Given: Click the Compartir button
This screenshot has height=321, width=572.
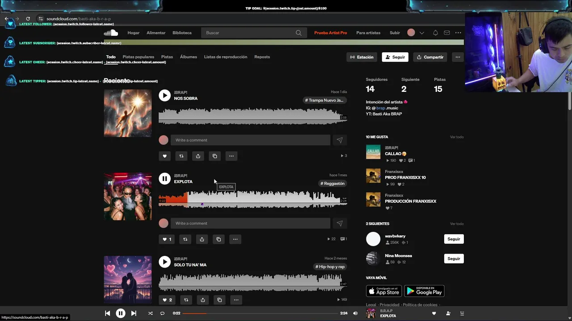Looking at the screenshot, I should (430, 57).
